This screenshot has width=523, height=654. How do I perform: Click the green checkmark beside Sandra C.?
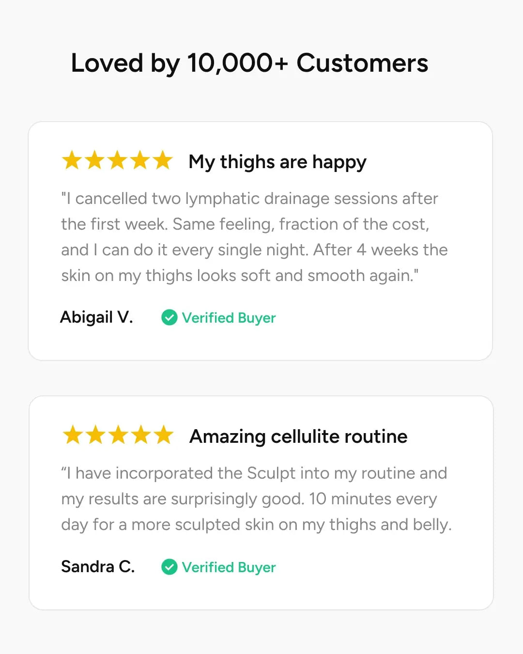tap(169, 567)
